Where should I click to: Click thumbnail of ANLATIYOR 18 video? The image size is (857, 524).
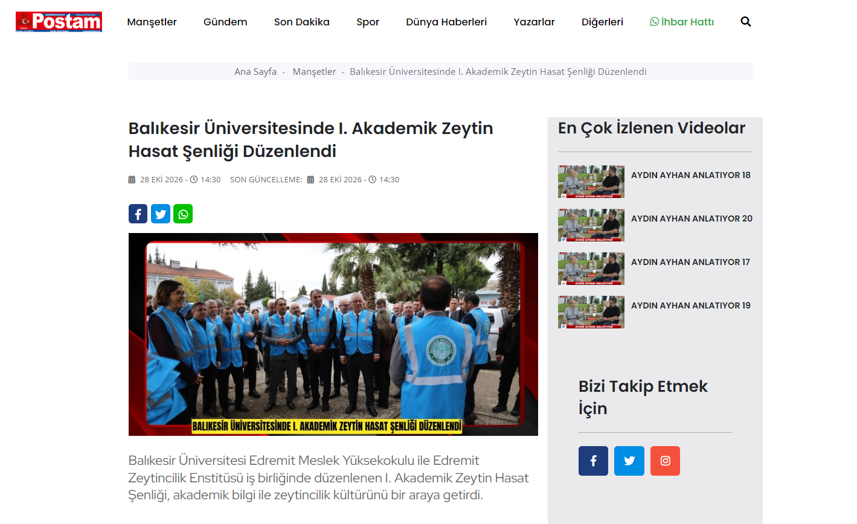pyautogui.click(x=591, y=182)
